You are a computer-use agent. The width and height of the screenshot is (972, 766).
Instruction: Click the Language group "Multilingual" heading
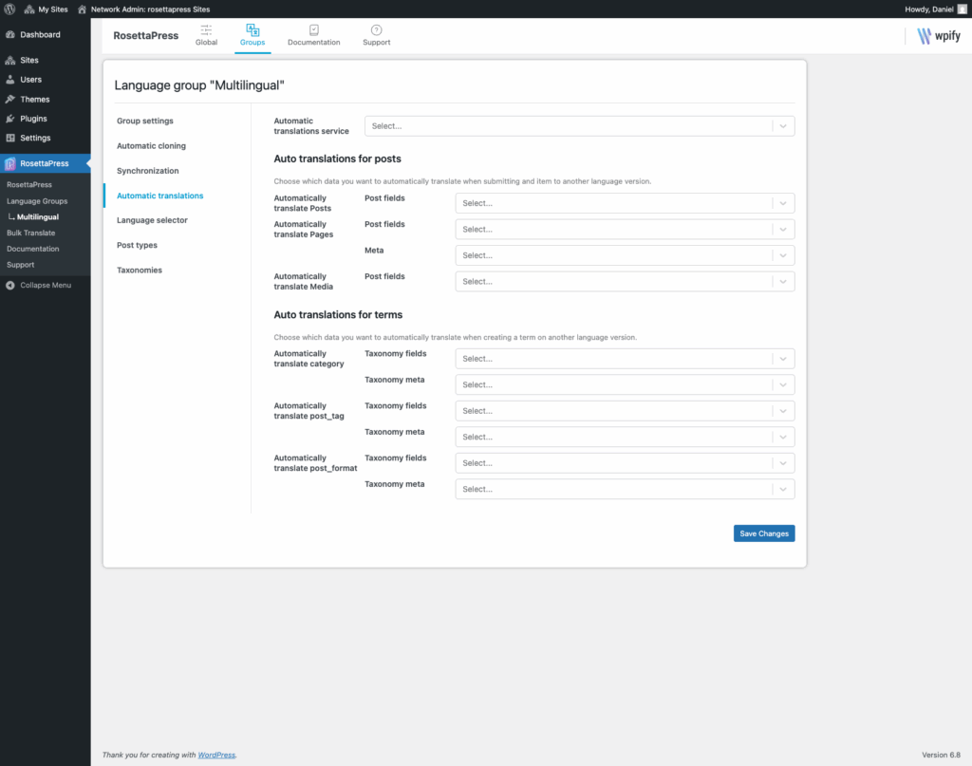(x=199, y=85)
